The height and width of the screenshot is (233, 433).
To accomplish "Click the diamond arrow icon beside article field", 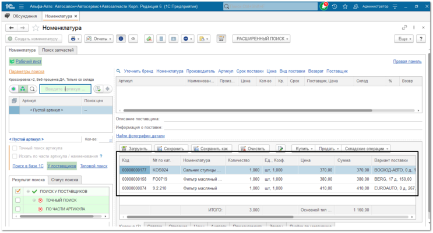I will (x=107, y=89).
